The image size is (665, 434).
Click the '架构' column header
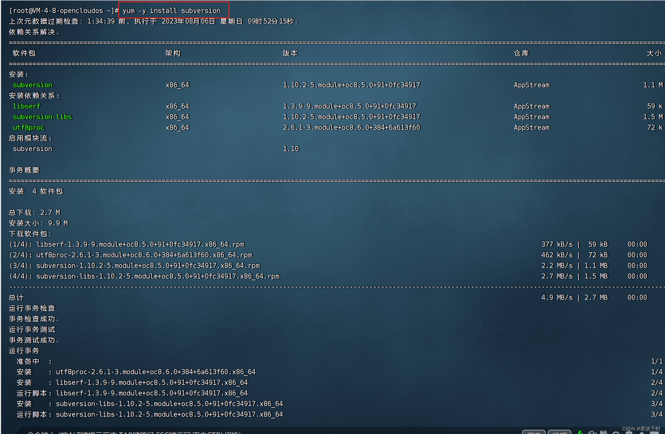click(173, 53)
